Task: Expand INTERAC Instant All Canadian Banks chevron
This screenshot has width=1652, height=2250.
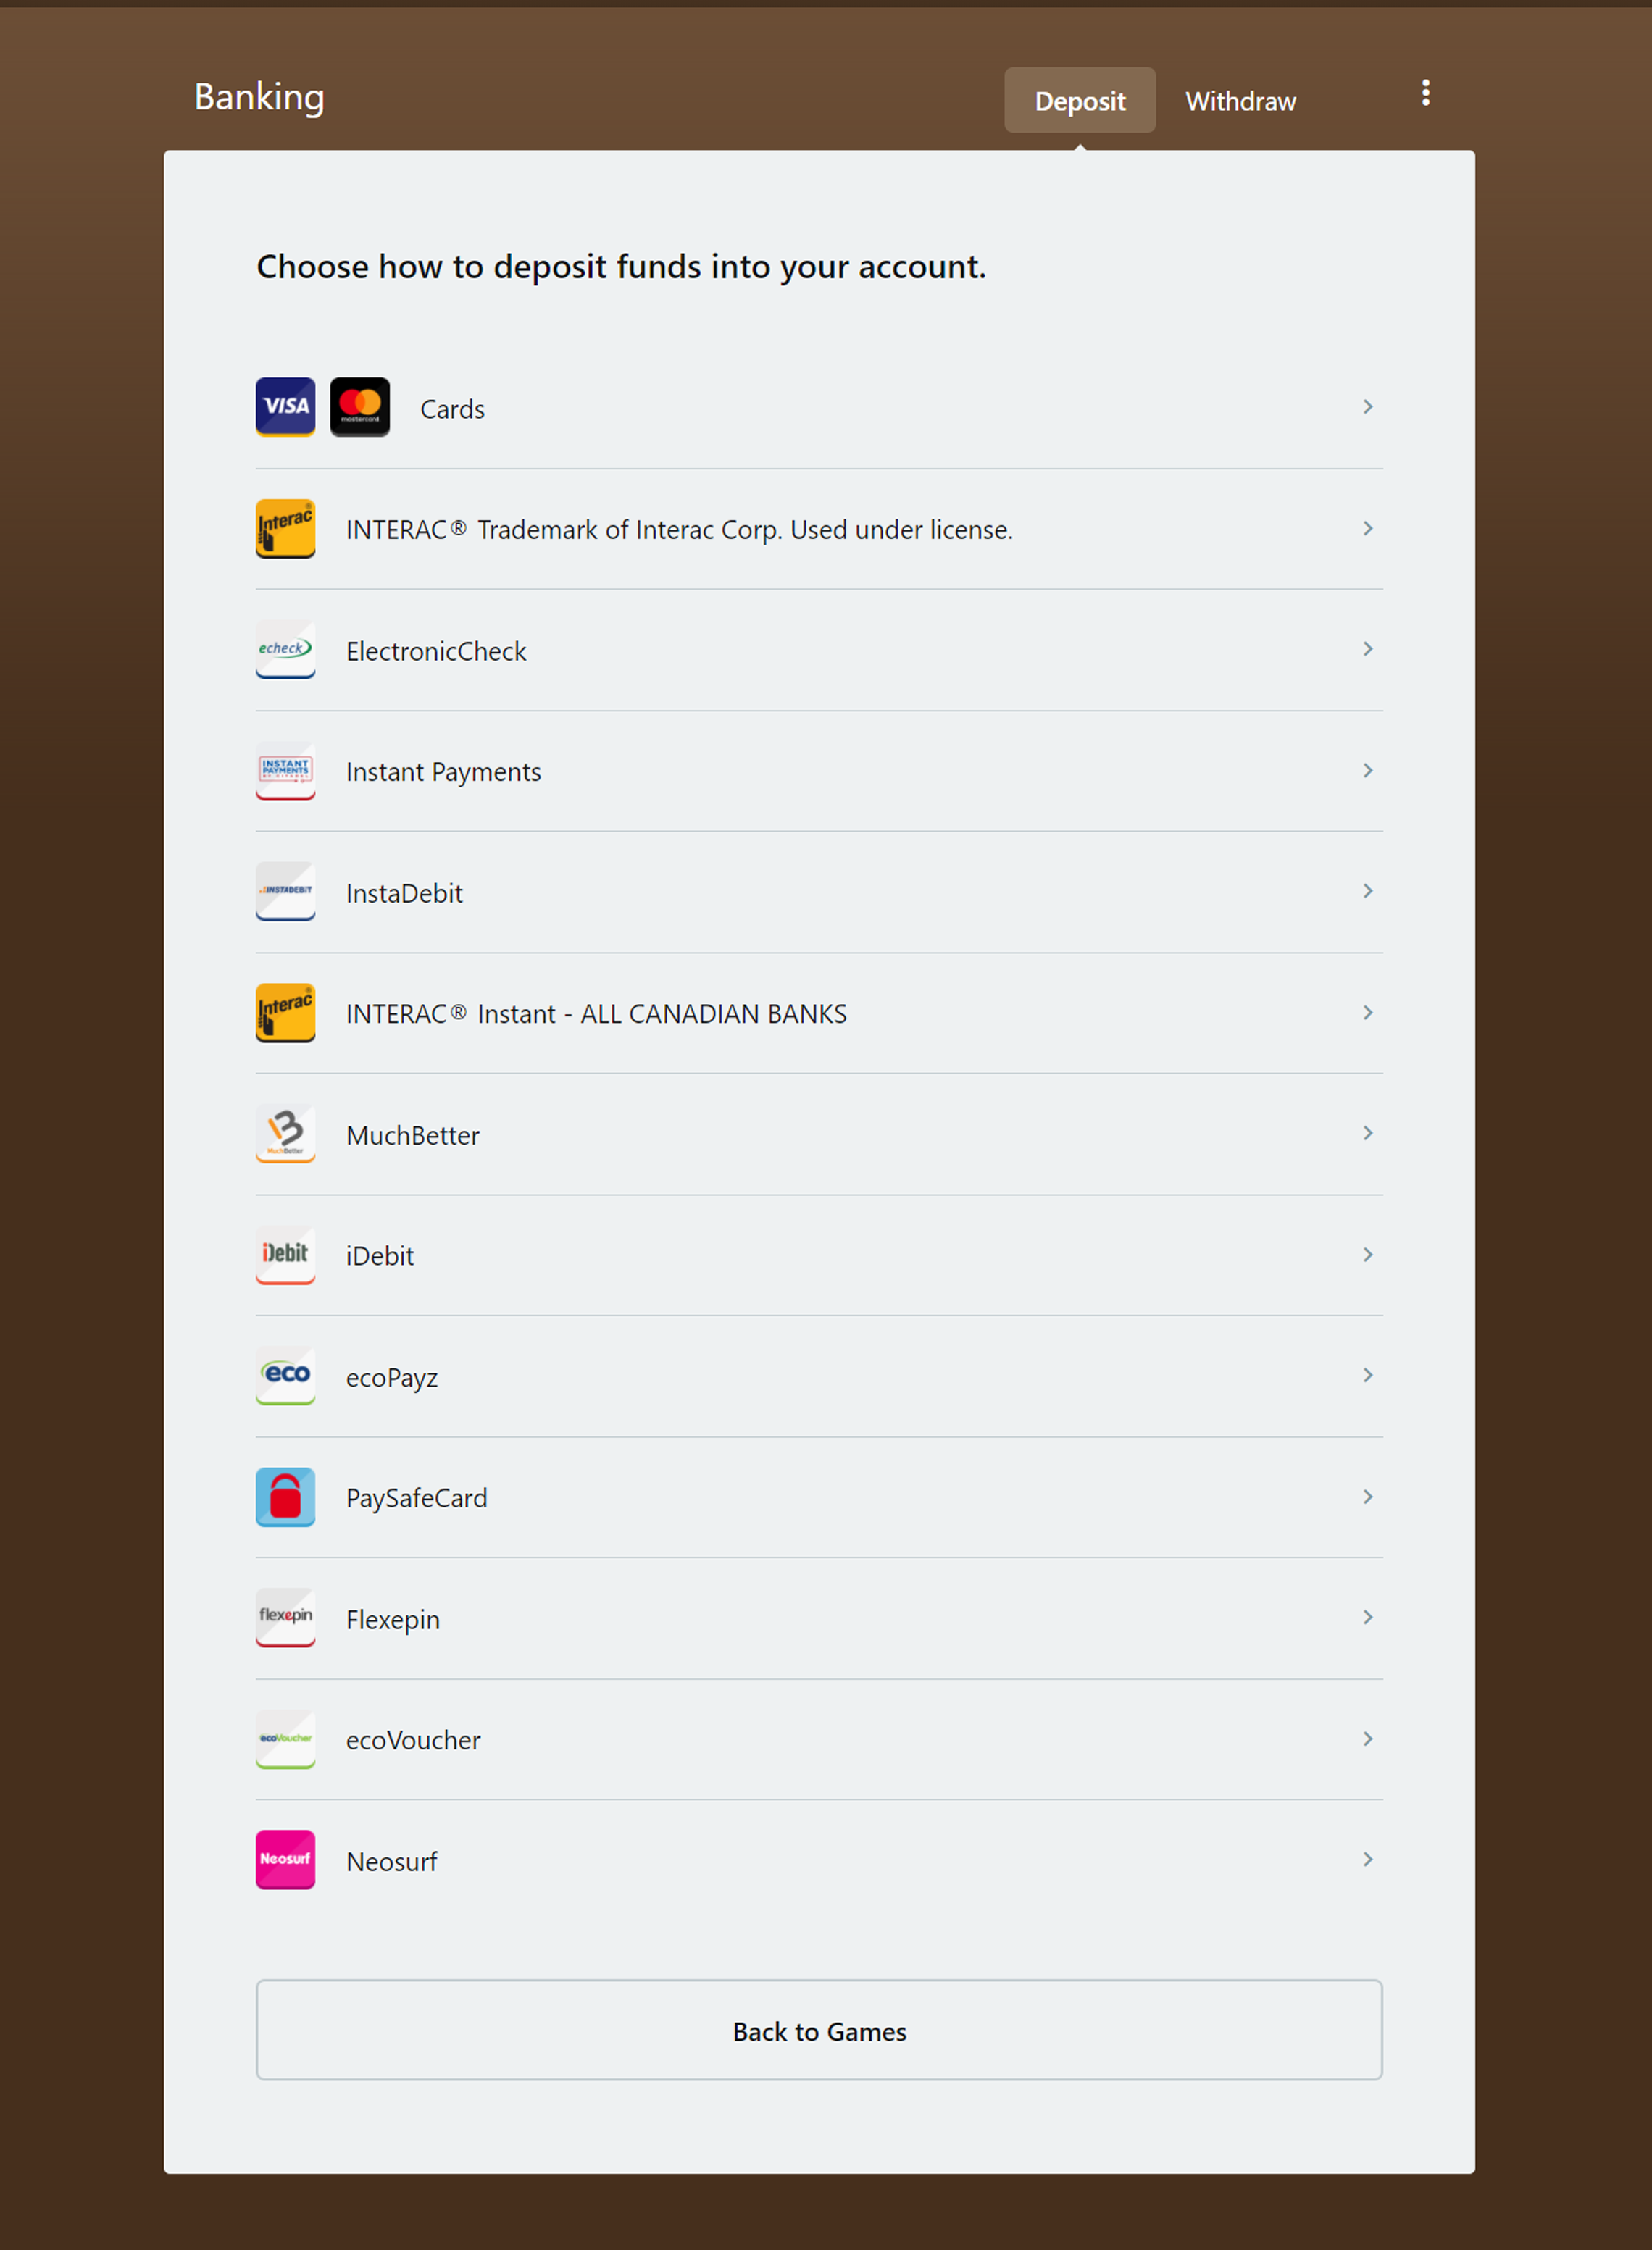Action: point(1368,1013)
